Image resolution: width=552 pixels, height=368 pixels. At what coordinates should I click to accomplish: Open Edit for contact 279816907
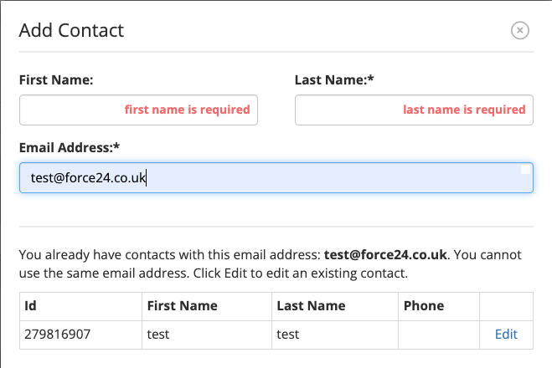[x=506, y=335]
